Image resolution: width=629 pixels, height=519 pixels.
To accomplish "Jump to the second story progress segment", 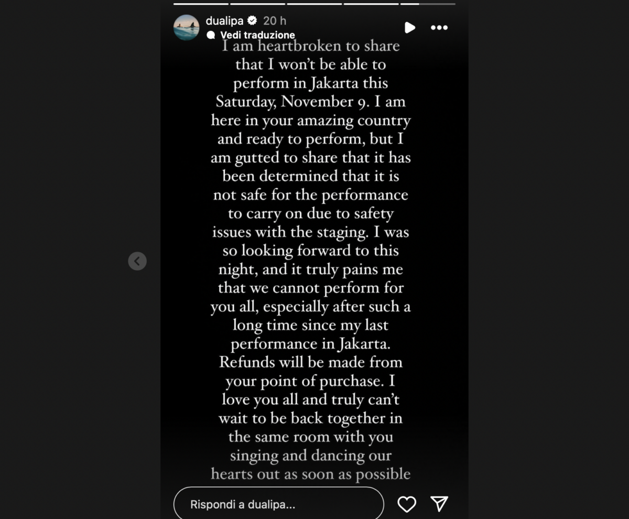I will tap(257, 4).
